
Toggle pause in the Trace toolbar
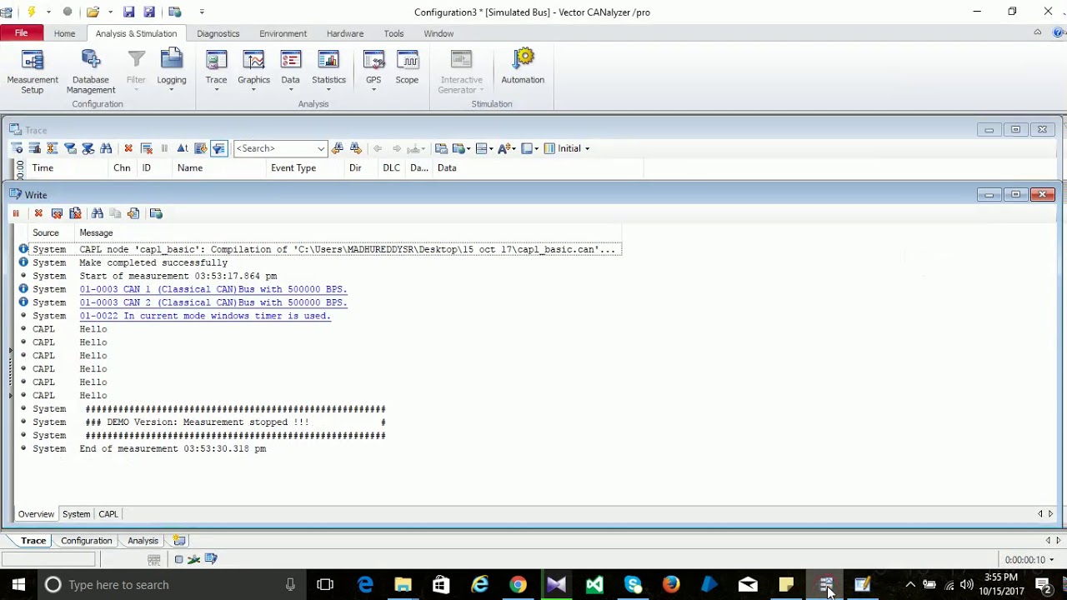[164, 148]
